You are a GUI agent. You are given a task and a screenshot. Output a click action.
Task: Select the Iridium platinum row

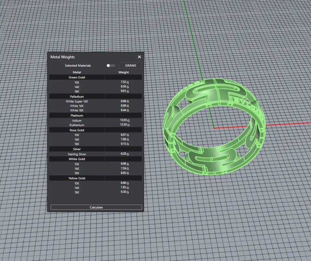tap(77, 120)
